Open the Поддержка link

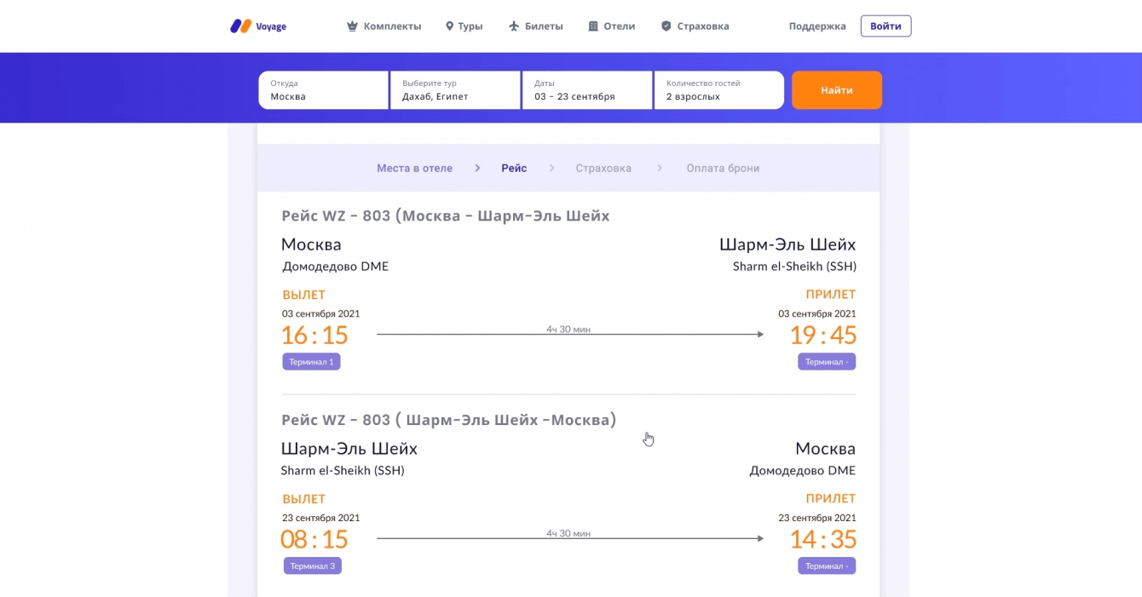pyautogui.click(x=817, y=26)
